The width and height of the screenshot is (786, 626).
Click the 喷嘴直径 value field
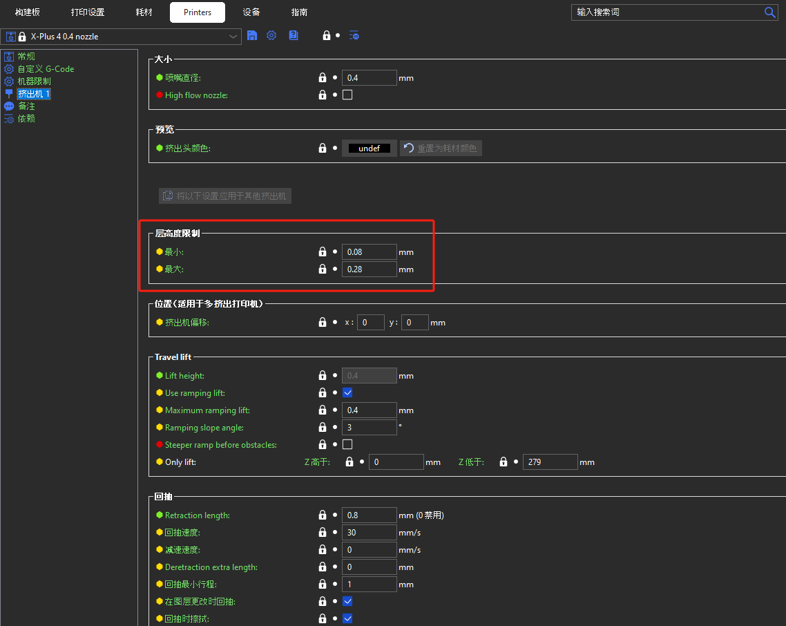click(370, 78)
